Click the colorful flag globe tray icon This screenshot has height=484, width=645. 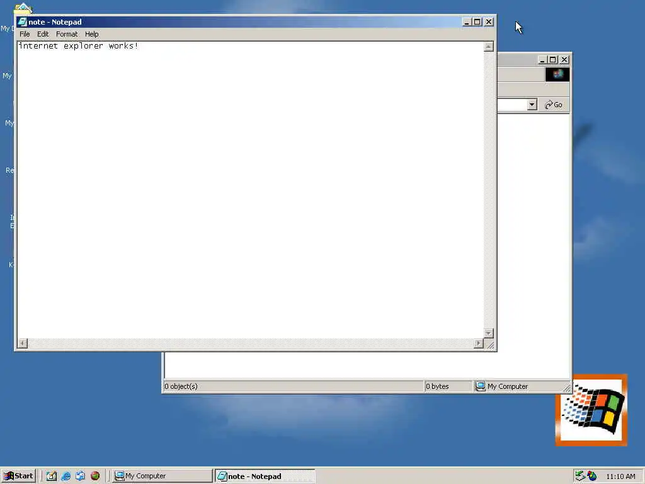pos(592,476)
